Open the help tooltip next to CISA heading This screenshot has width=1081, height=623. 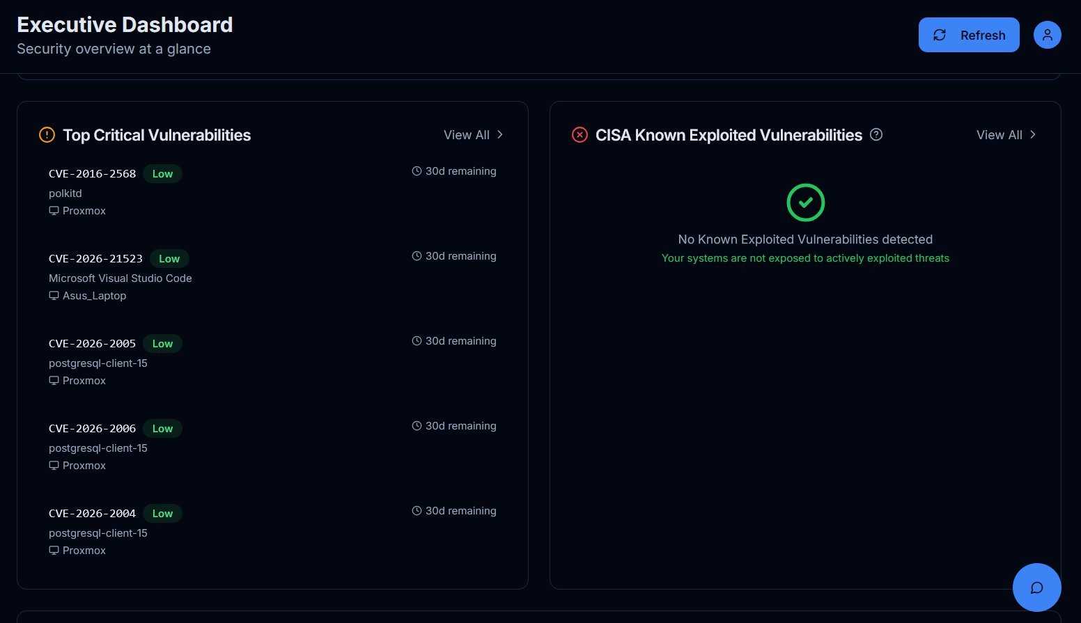[876, 134]
